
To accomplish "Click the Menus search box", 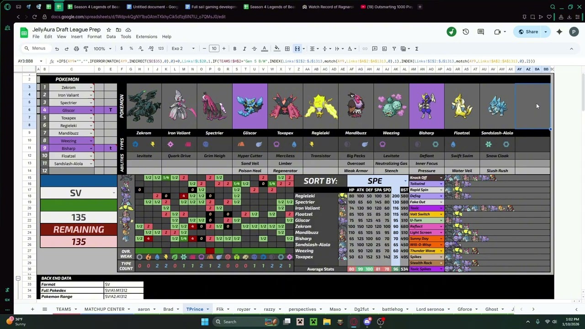I will click(x=35, y=48).
